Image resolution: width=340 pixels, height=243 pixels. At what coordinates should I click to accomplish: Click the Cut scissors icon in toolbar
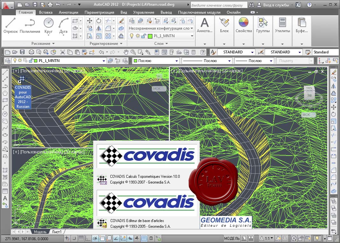click(x=62, y=52)
